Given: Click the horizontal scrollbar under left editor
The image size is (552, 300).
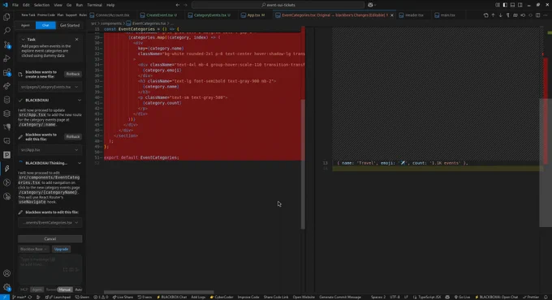Looking at the screenshot, I should [x=159, y=292].
